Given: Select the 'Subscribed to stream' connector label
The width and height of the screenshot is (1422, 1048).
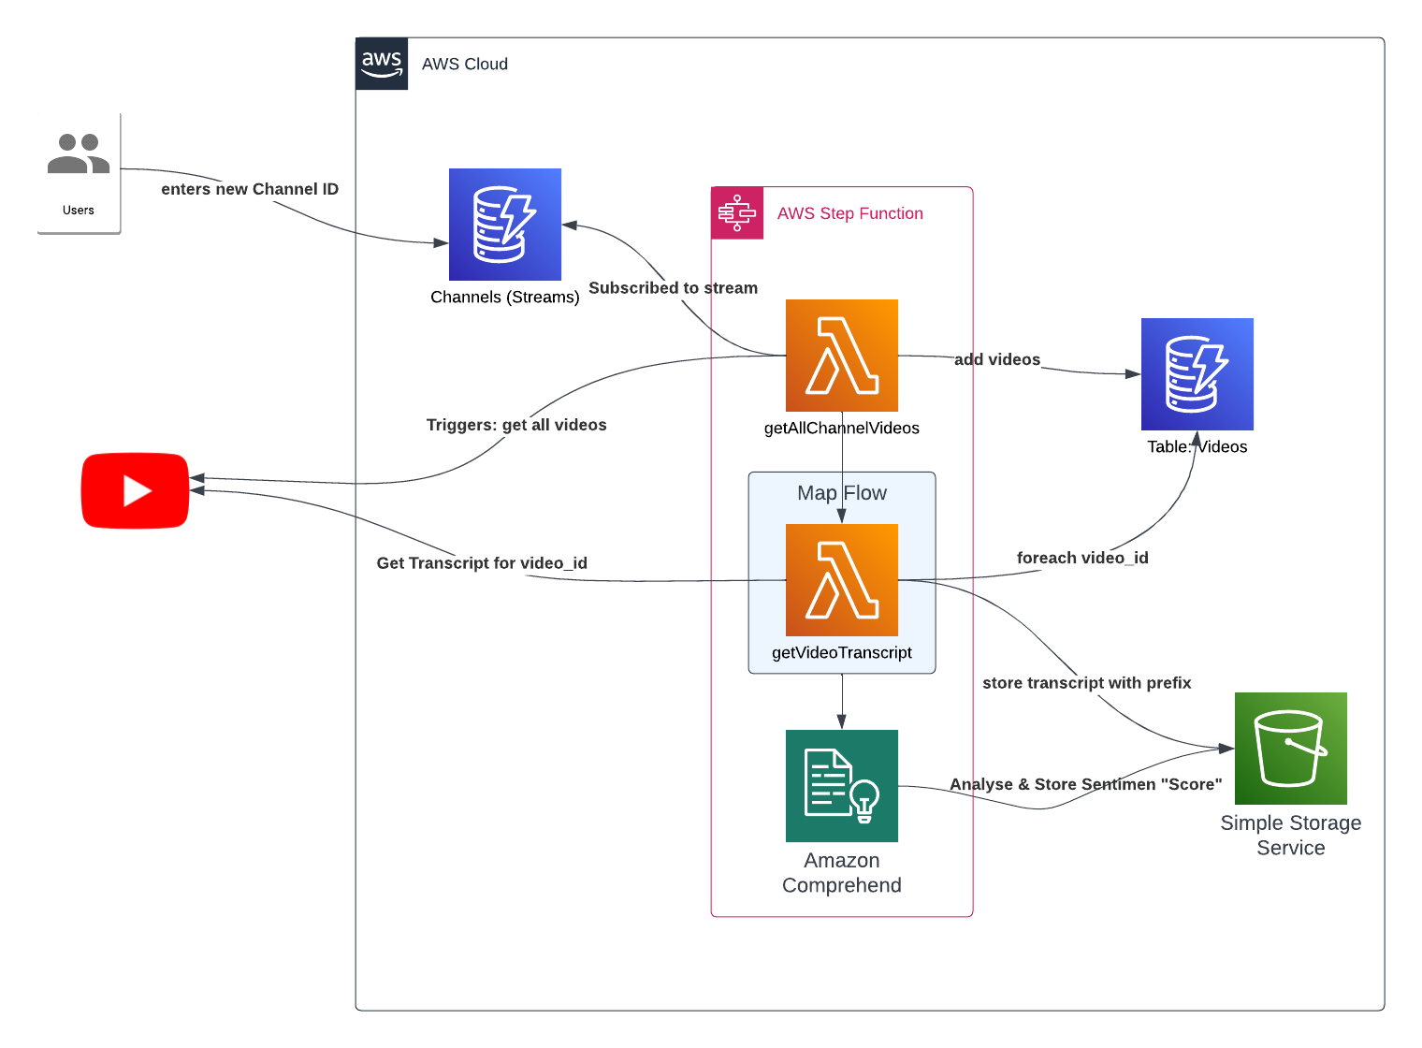Looking at the screenshot, I should [673, 288].
